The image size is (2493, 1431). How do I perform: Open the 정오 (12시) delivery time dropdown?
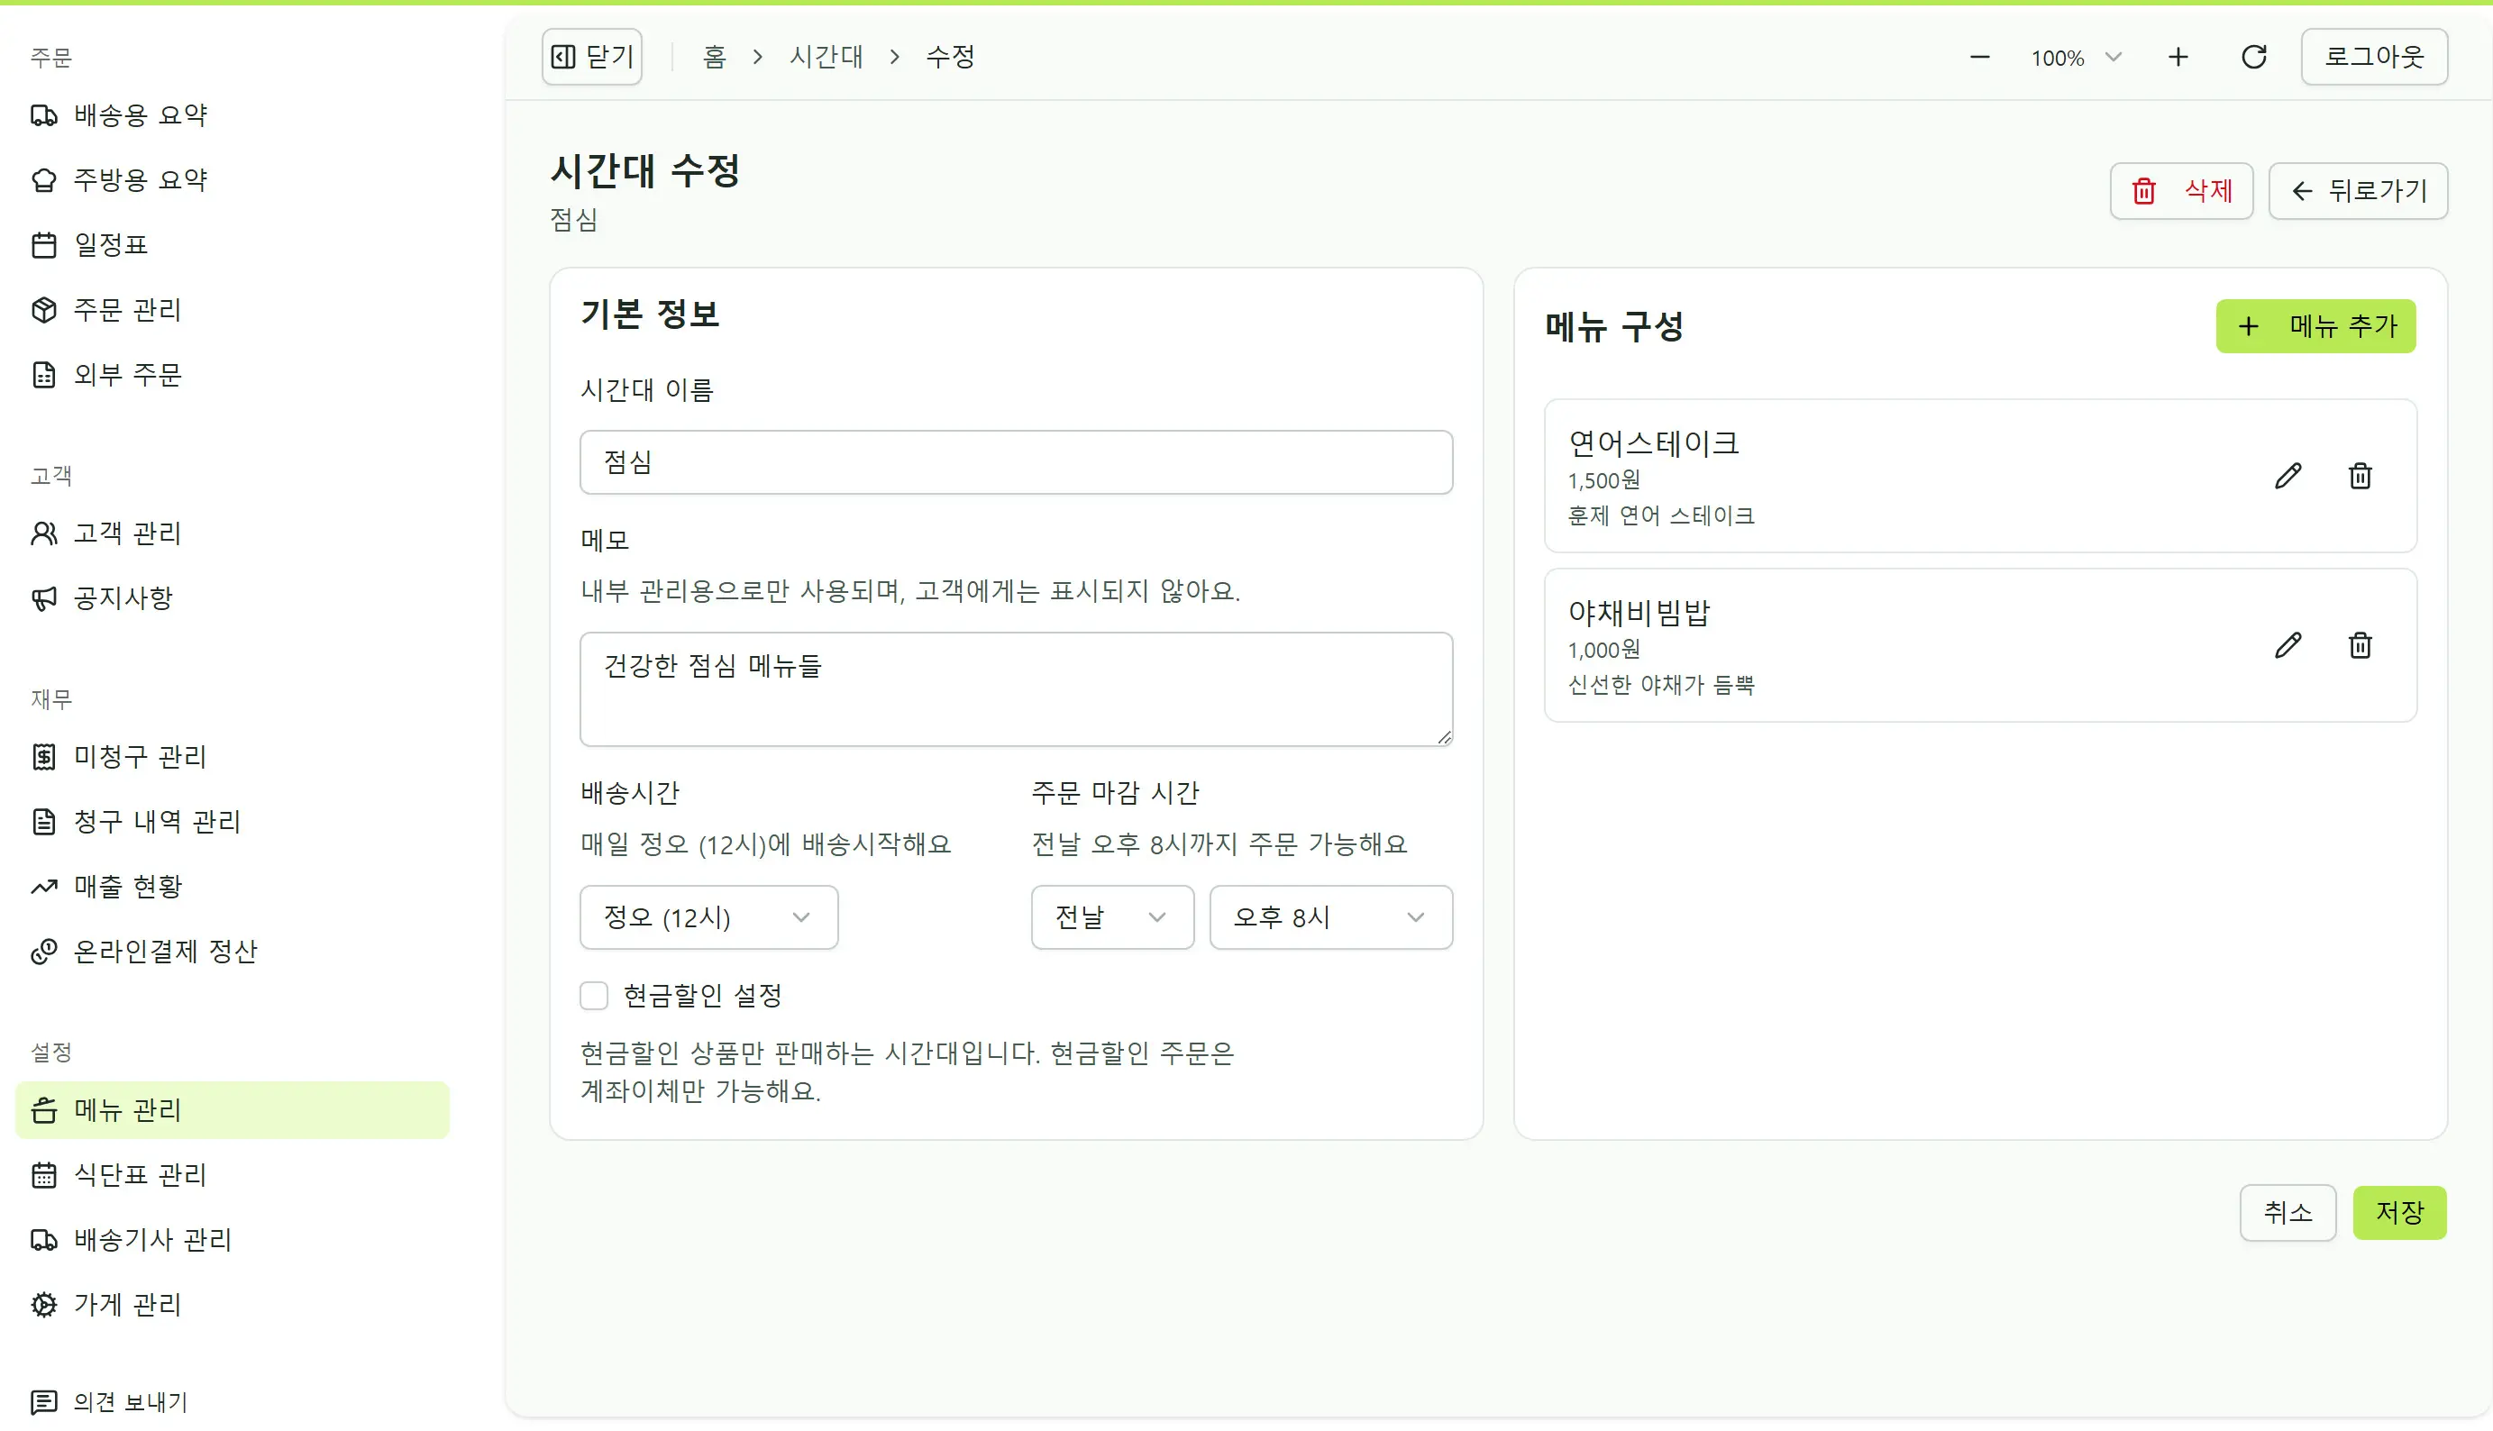point(708,917)
